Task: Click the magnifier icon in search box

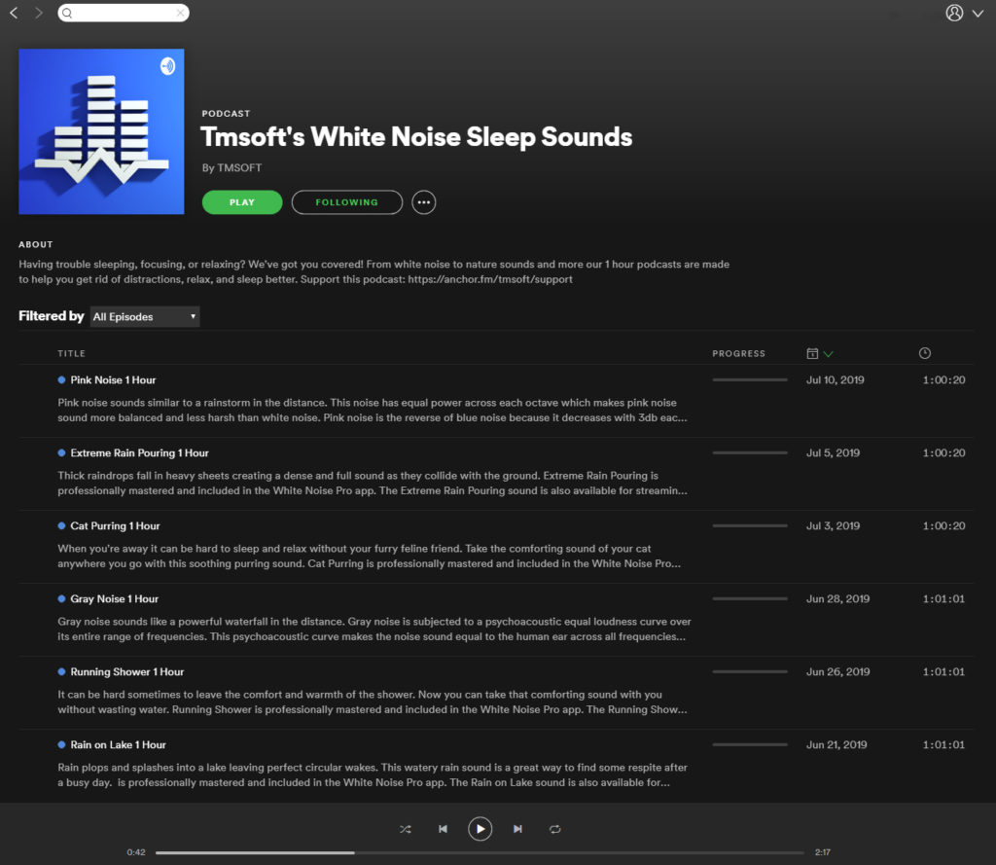Action: pos(67,13)
